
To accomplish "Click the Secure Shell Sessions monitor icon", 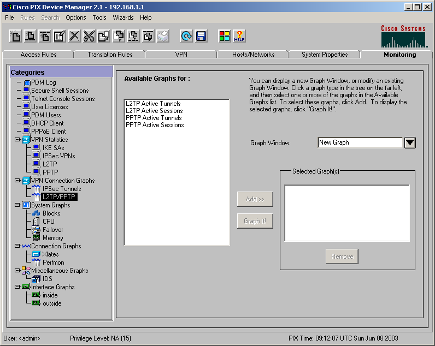I will tap(26, 90).
